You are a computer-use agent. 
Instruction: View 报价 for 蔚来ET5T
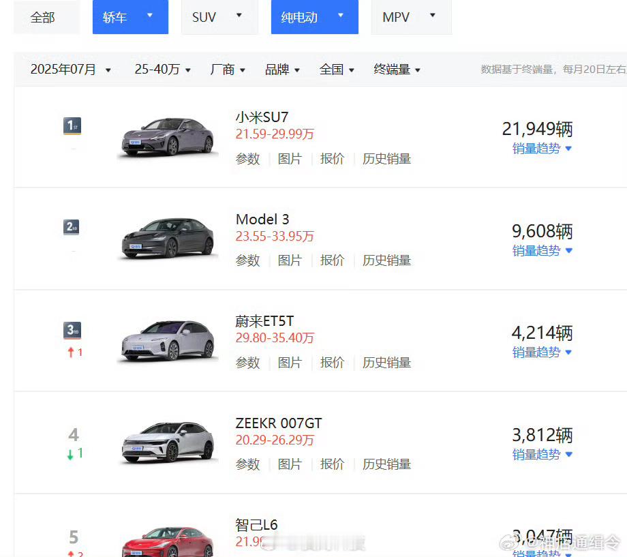click(333, 363)
